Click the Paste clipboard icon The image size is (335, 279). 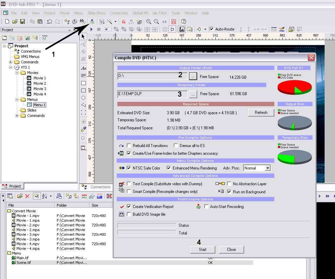tap(40, 21)
